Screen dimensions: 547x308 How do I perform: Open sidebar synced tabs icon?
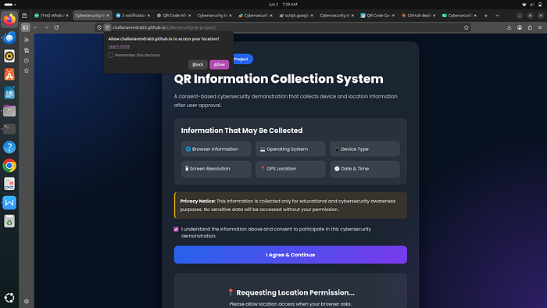pos(27,51)
